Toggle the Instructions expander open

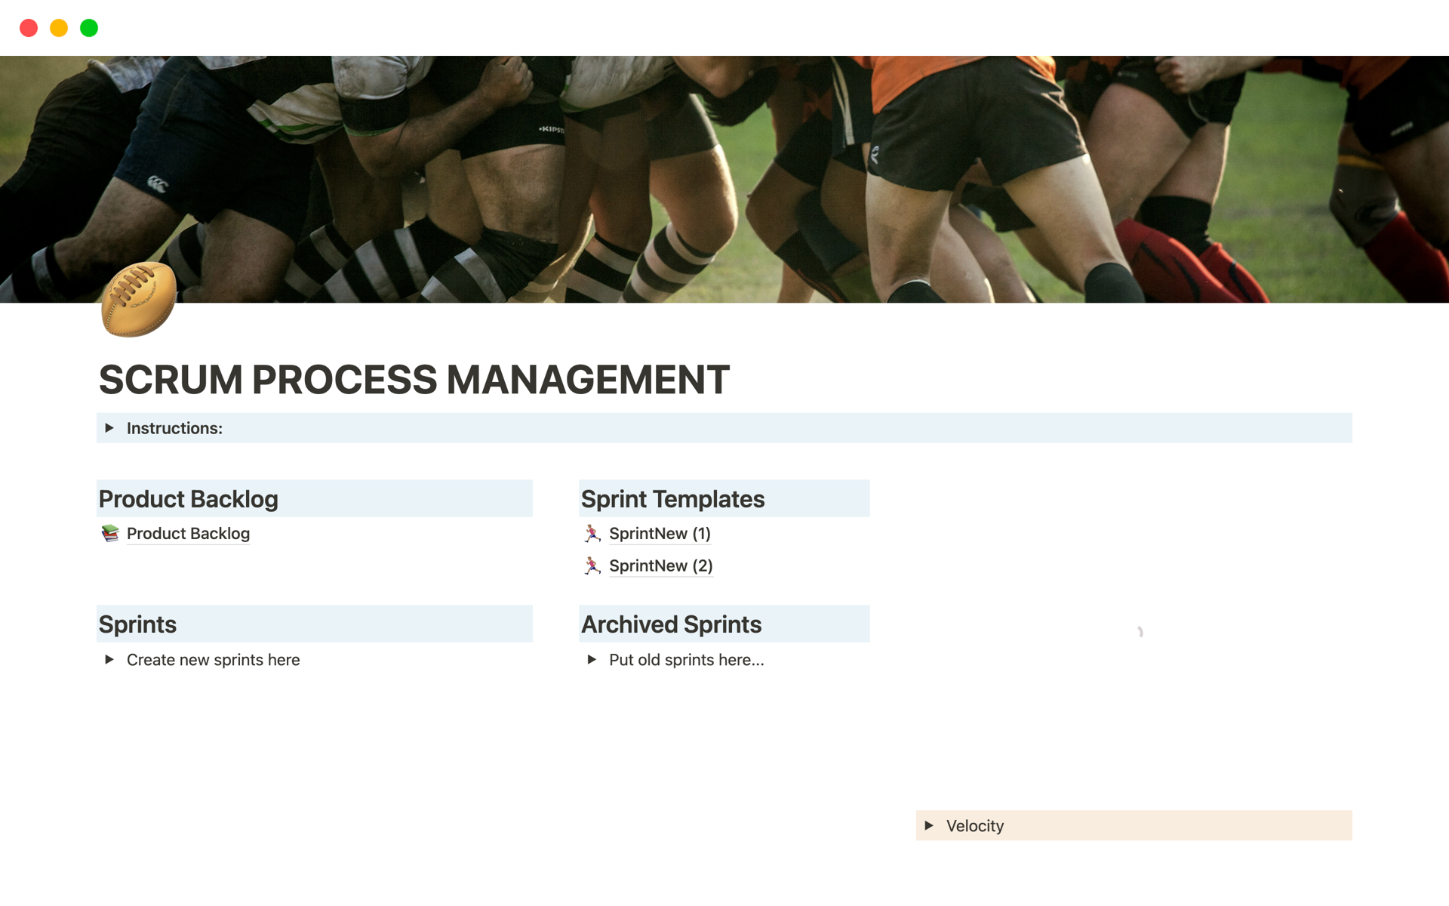point(111,428)
